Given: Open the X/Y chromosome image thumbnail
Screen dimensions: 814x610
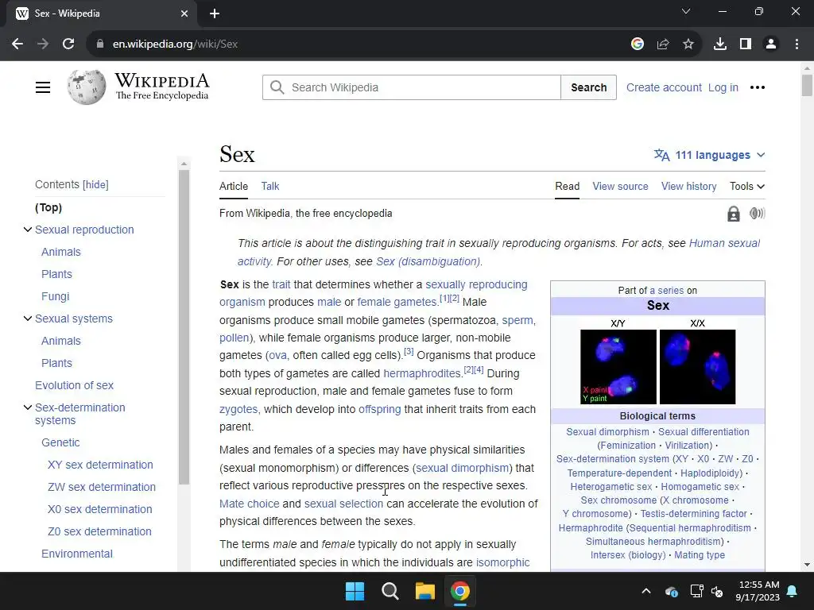Looking at the screenshot, I should pos(618,367).
